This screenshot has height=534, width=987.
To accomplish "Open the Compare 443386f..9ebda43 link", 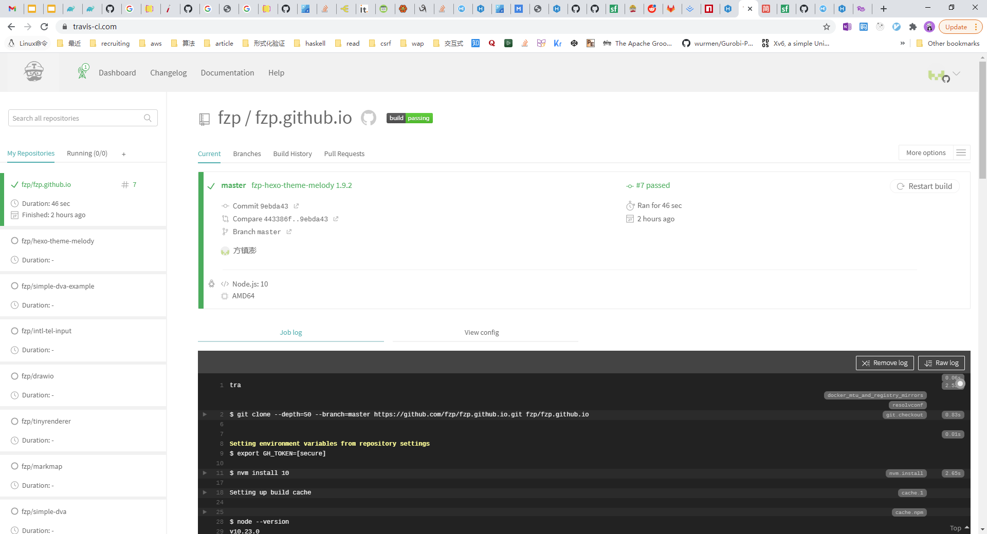I will [281, 219].
